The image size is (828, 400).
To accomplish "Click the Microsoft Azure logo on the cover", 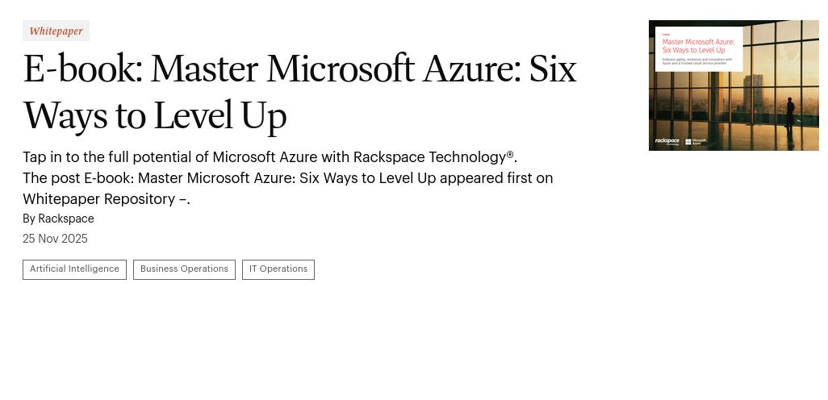I will tap(696, 141).
